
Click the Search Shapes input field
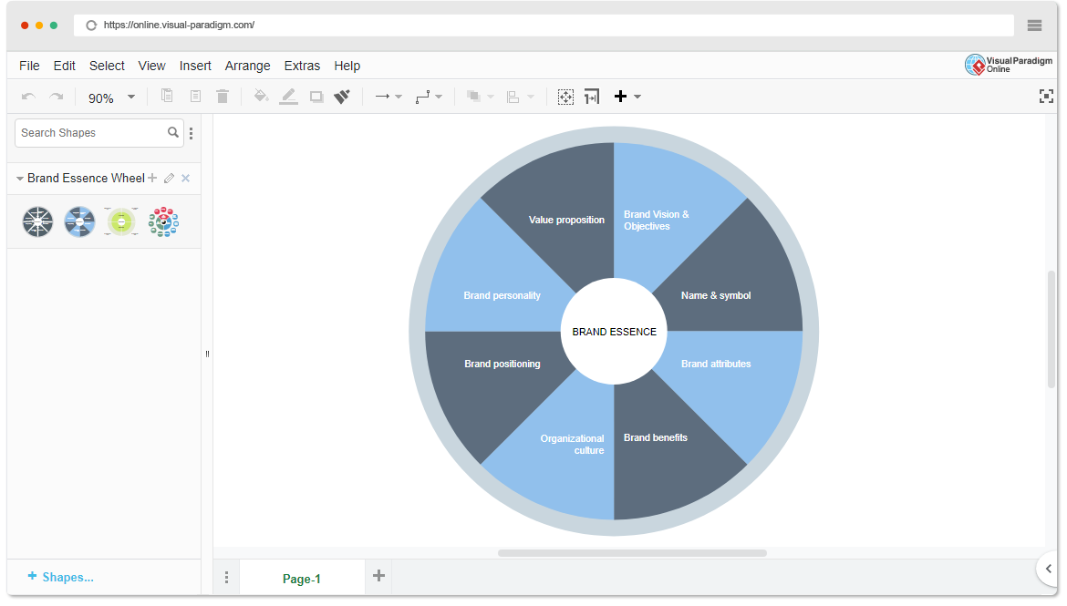tap(91, 132)
